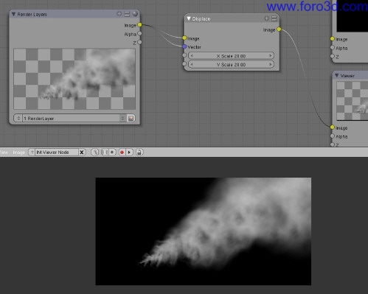Toggle the options icon on Render Layers header

point(127,14)
